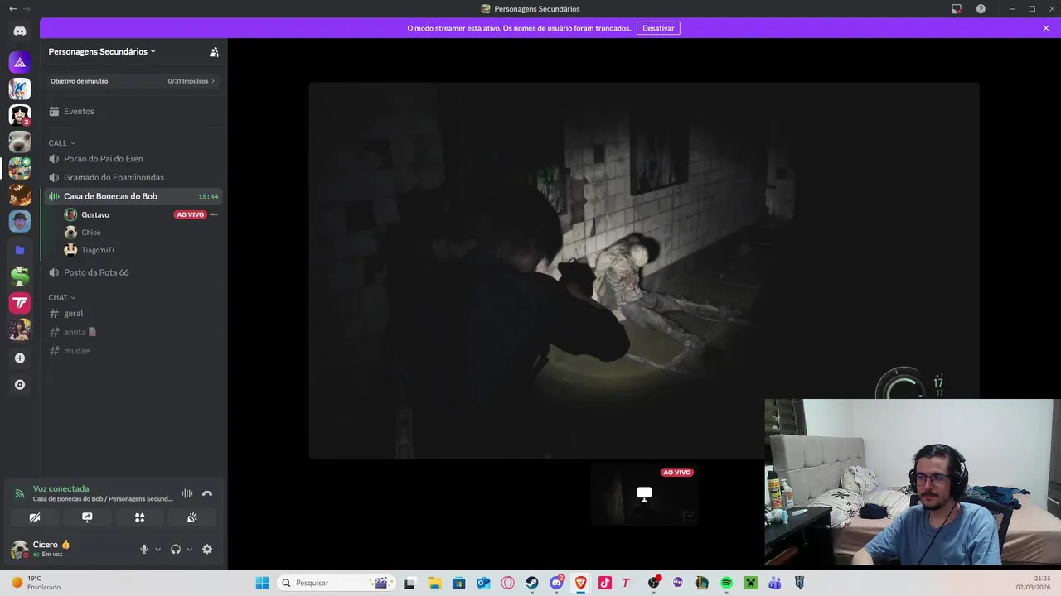Image resolution: width=1061 pixels, height=596 pixels.
Task: Click AO VIVO badge next to Gustavo
Action: point(190,214)
